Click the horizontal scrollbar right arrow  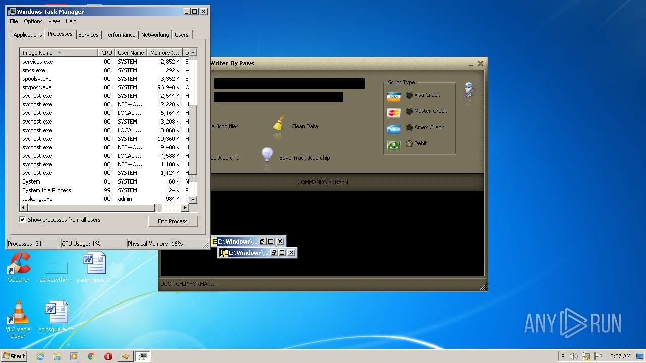tap(185, 207)
